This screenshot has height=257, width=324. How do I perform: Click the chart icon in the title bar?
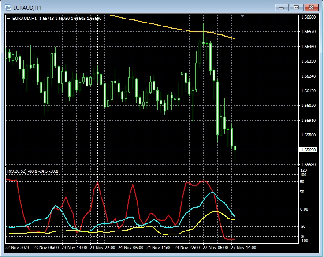pos(7,8)
